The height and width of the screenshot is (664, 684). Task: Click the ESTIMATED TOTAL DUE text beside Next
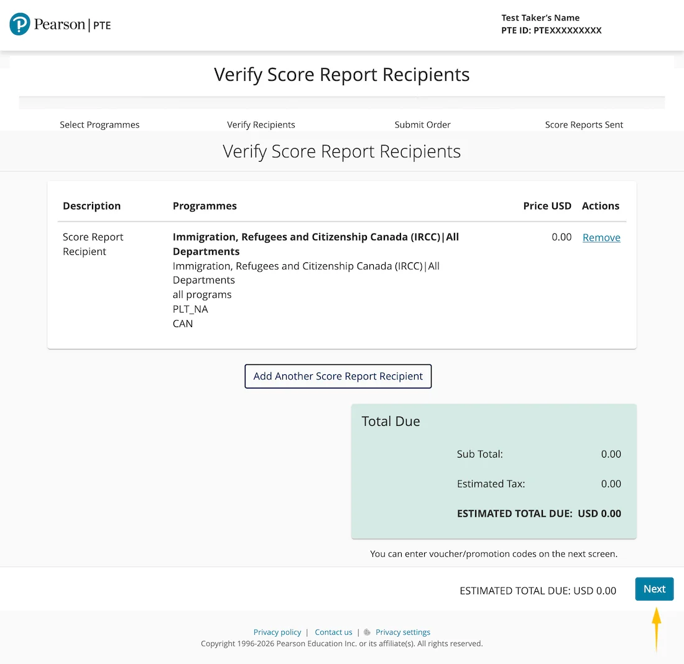[538, 591]
